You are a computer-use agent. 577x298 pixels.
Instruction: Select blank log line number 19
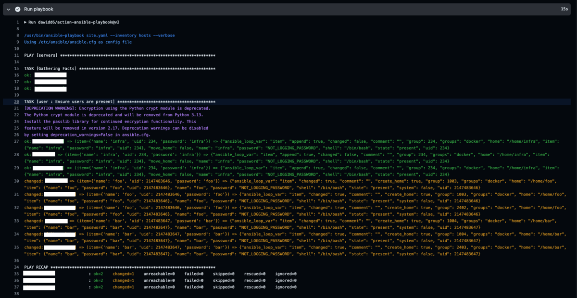click(16, 95)
